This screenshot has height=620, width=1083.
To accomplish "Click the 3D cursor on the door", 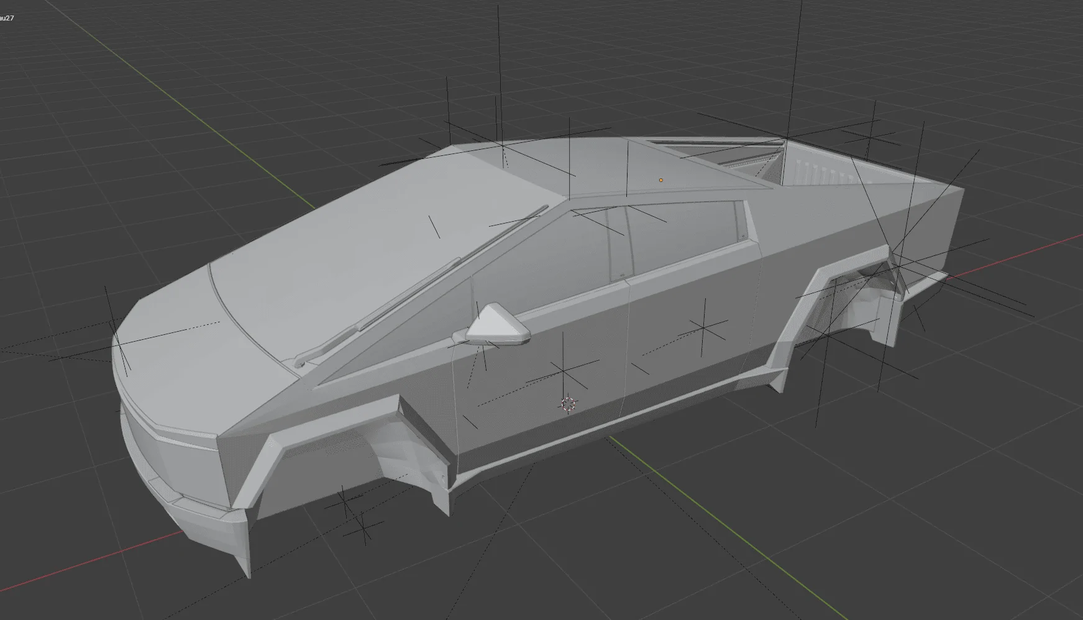I will (x=568, y=404).
